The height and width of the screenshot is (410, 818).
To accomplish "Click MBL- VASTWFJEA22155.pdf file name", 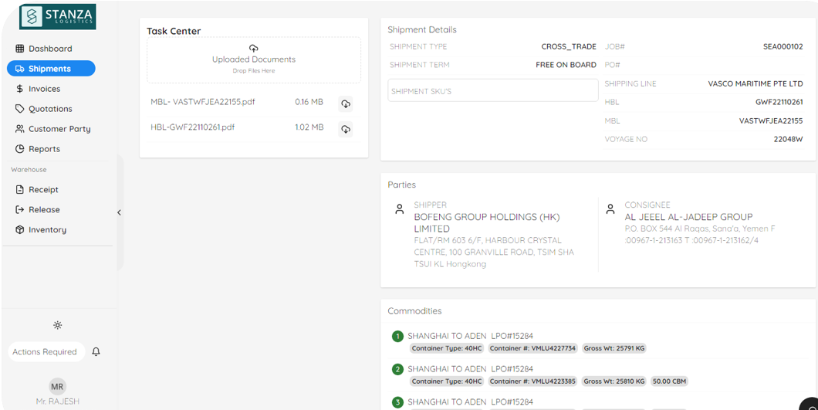I will pos(203,102).
